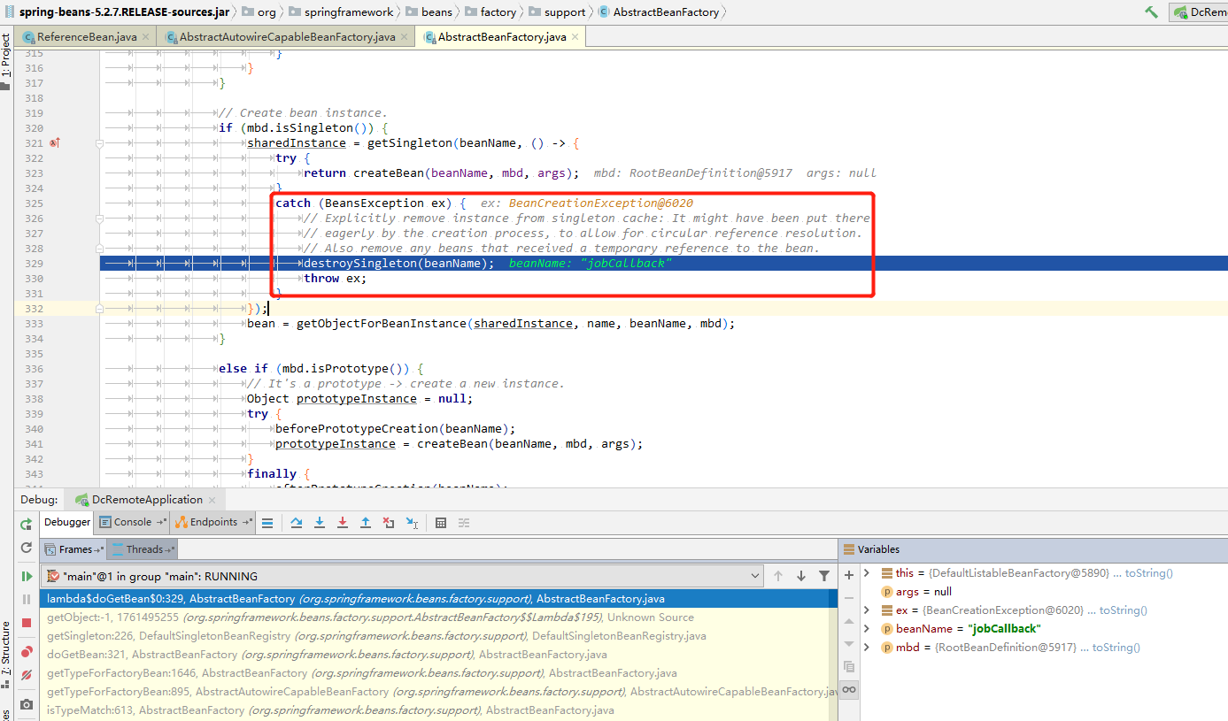1228x721 pixels.
Task: Click the remove watch minus icon
Action: pyautogui.click(x=849, y=597)
